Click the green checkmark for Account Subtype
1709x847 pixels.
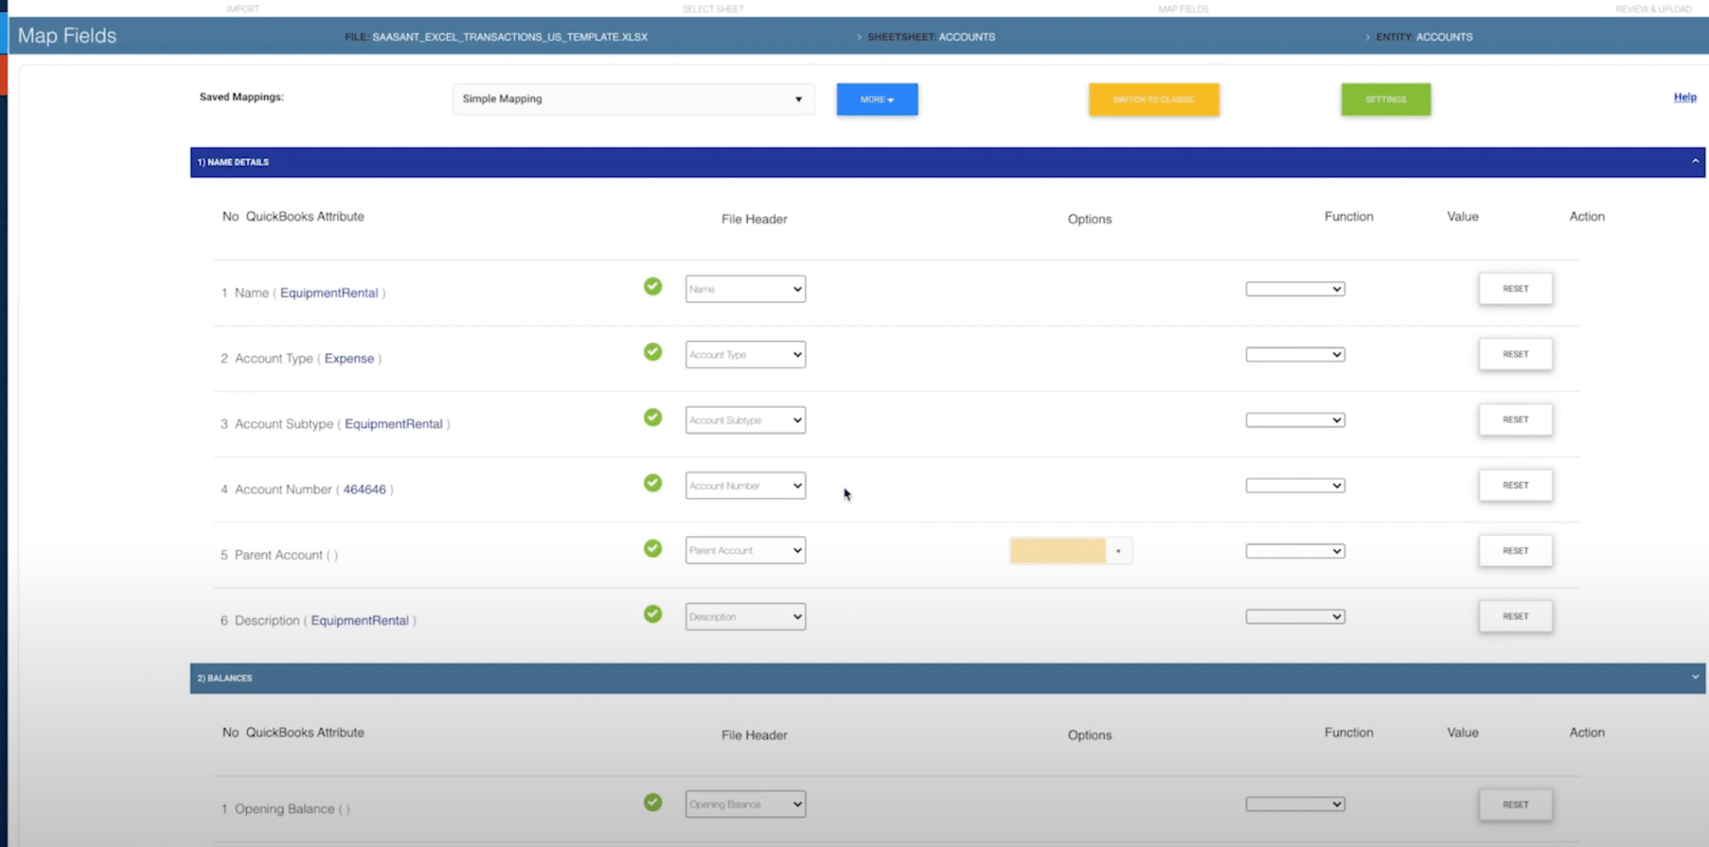[653, 418]
